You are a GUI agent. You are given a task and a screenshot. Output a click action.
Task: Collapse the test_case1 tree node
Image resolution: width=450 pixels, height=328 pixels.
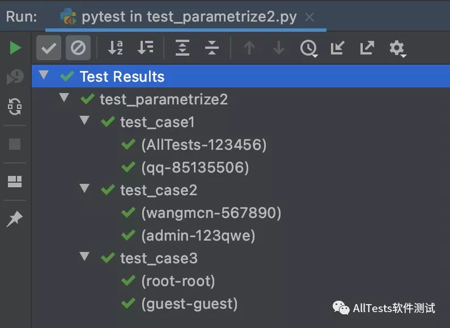coord(85,121)
